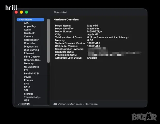Select the Model Number value MGNR3ZE/A

coord(95,32)
